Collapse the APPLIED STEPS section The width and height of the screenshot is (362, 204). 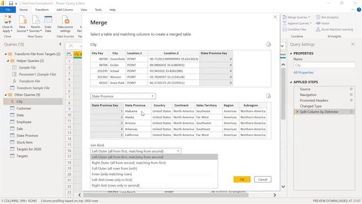(x=291, y=82)
